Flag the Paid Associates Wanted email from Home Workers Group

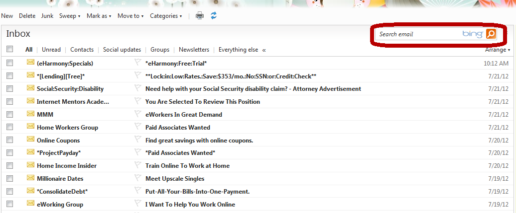click(x=137, y=127)
